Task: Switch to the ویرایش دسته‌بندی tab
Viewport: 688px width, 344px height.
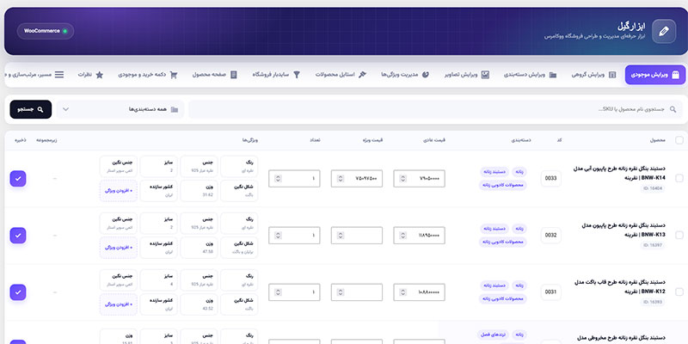Action: point(530,75)
